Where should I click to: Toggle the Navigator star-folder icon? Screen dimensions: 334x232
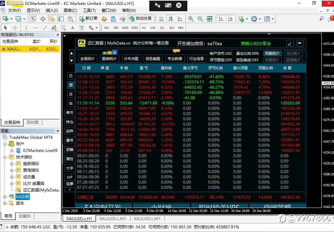click(x=52, y=19)
